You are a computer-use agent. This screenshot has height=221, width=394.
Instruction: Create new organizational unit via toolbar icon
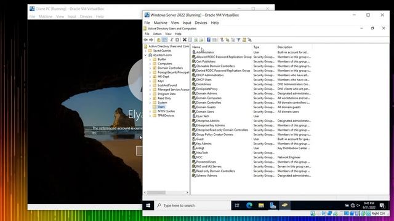[233, 40]
